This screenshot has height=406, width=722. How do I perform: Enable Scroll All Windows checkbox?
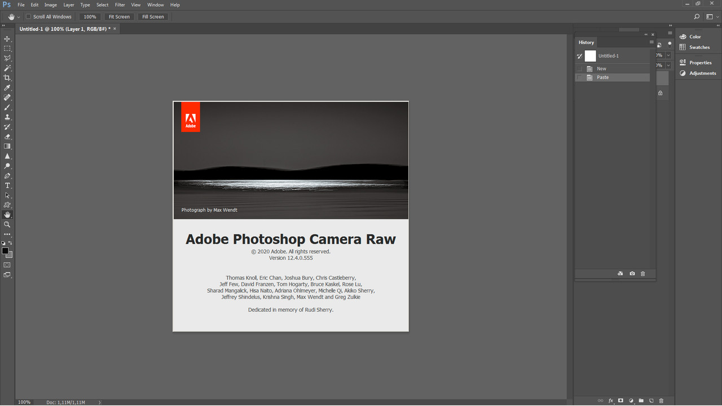coord(28,17)
